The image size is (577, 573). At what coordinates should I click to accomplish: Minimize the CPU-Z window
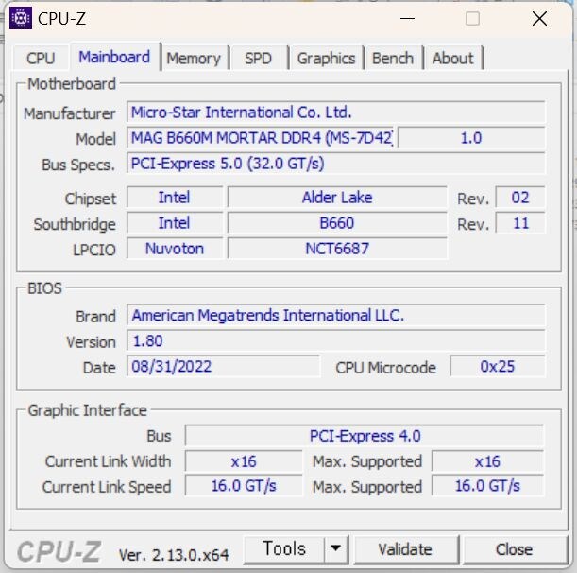[407, 18]
